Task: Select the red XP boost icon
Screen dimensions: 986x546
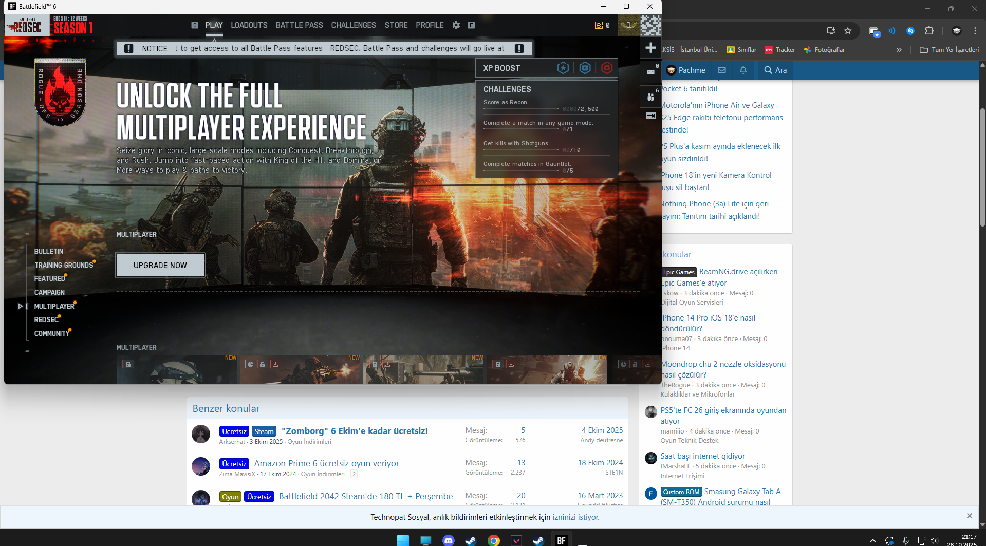Action: pos(607,68)
